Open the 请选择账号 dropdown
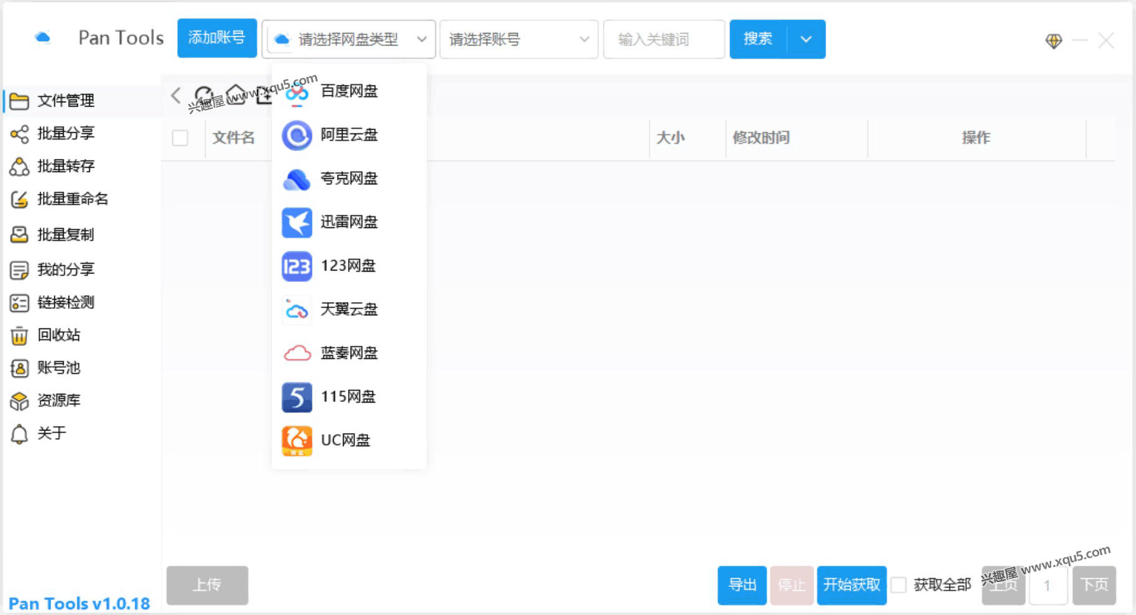The width and height of the screenshot is (1136, 615). [x=519, y=39]
